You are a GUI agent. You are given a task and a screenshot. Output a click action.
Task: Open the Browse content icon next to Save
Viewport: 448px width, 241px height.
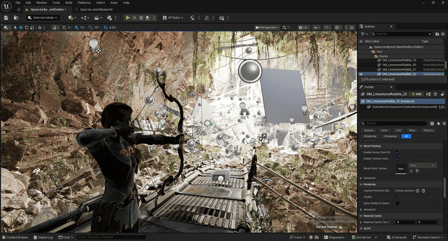(x=16, y=18)
